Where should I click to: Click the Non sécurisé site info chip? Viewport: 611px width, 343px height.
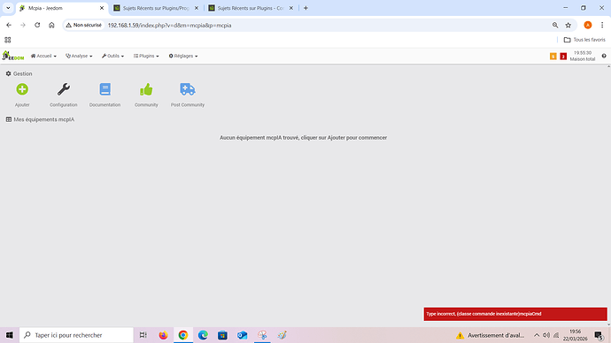coord(84,25)
